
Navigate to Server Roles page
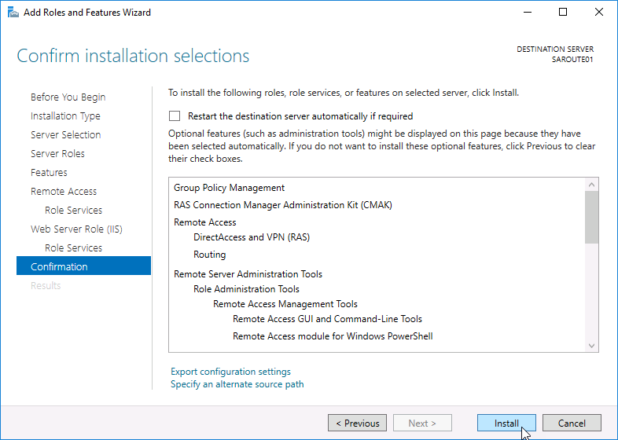pos(57,154)
